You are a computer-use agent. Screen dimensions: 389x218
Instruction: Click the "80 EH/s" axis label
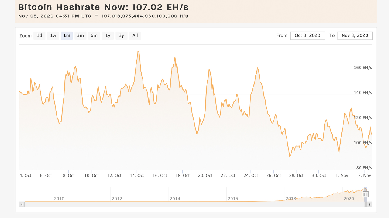coord(364,168)
